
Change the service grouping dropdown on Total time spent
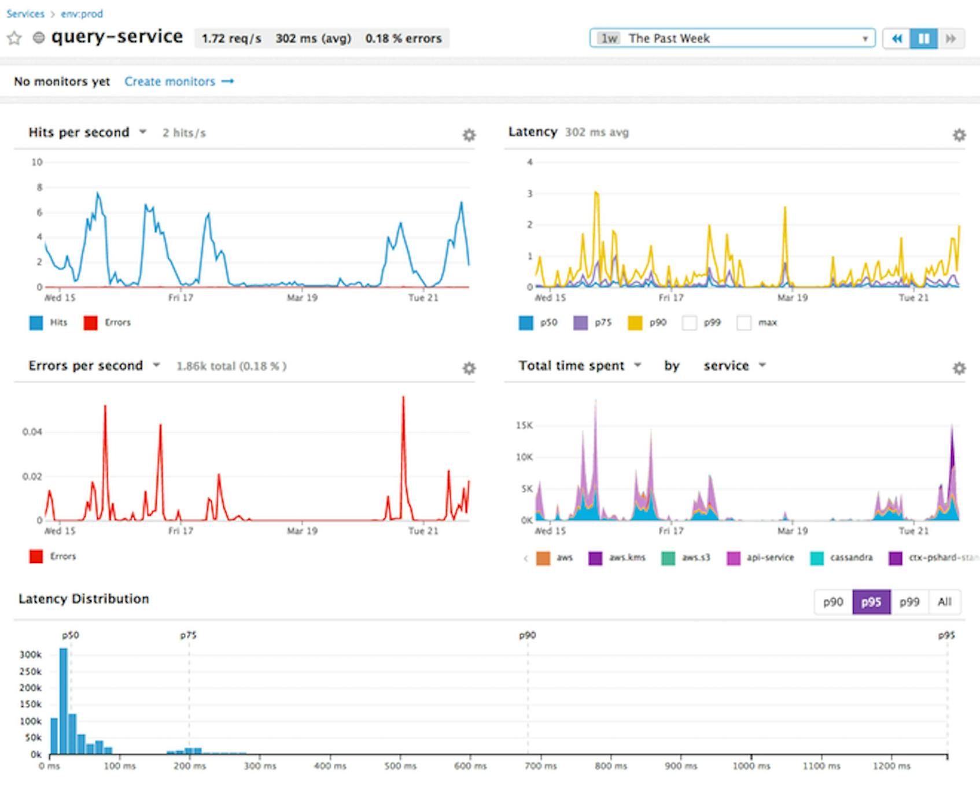coord(734,365)
